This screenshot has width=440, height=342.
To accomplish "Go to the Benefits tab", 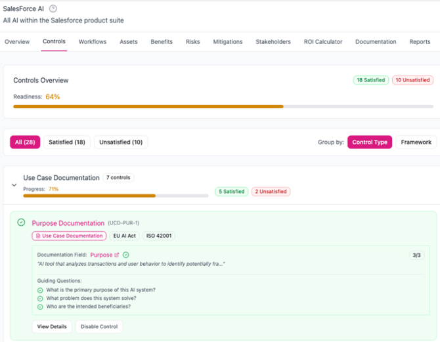I will 162,42.
